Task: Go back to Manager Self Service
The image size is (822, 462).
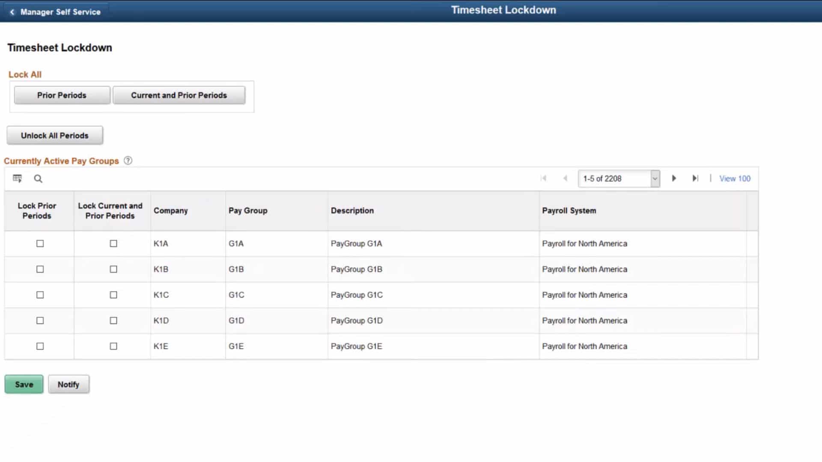Action: [55, 12]
